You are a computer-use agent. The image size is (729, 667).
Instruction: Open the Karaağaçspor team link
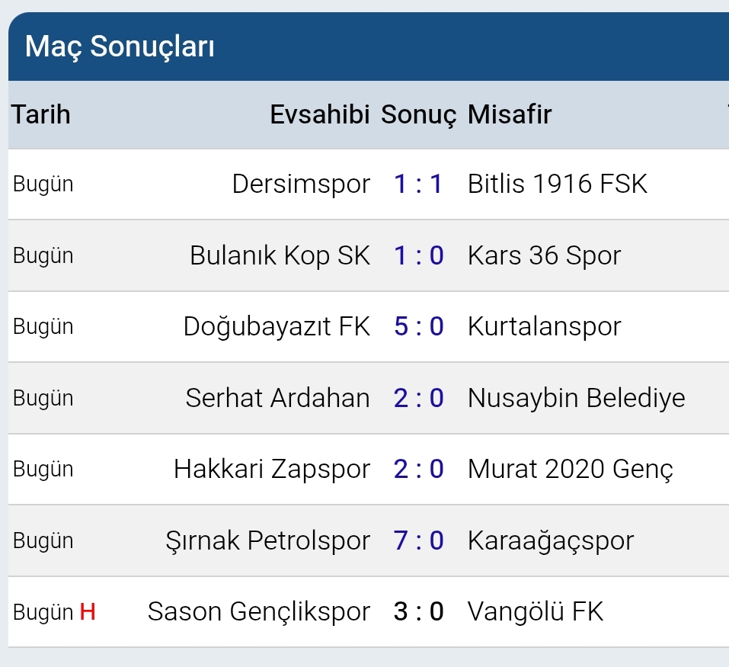click(550, 540)
